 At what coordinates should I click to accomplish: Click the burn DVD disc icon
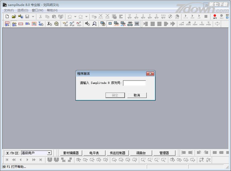click(x=177, y=17)
